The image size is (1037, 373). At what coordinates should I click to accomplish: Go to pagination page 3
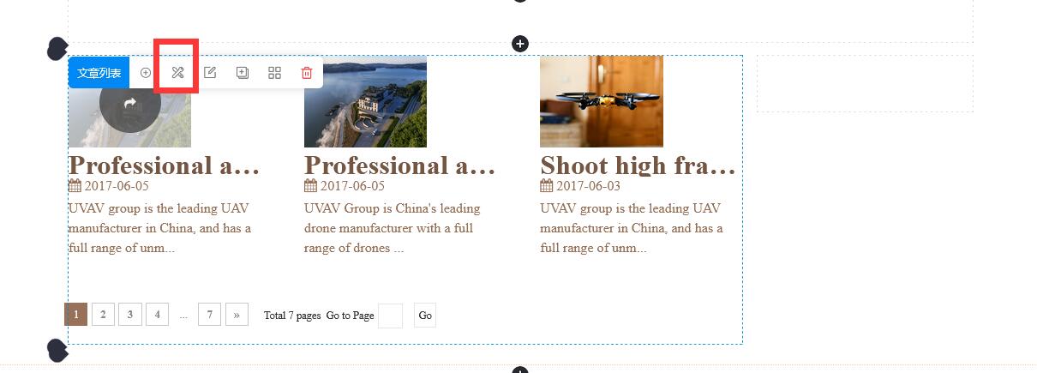130,315
